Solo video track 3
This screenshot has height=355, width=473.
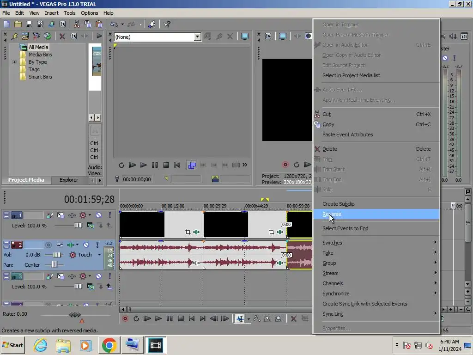point(110,276)
